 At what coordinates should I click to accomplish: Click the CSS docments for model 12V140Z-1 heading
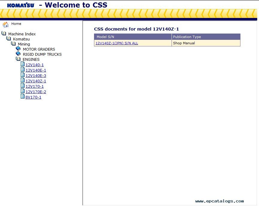tap(137, 29)
